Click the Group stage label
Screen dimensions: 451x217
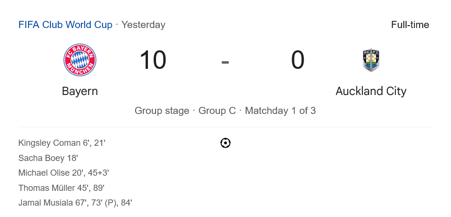(162, 111)
